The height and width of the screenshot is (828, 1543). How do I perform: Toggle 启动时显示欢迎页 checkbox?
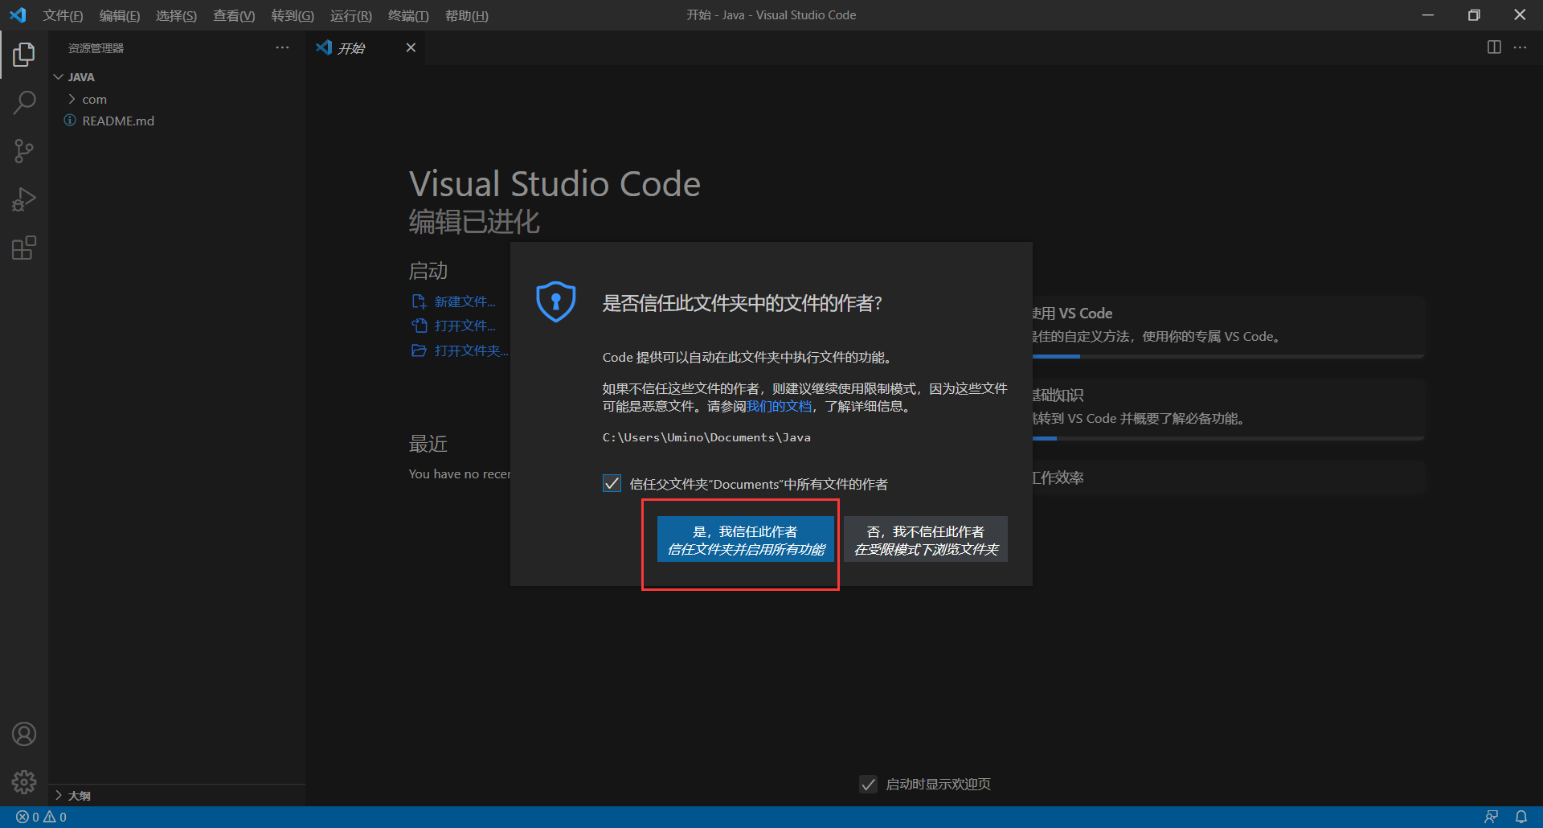pyautogui.click(x=868, y=784)
